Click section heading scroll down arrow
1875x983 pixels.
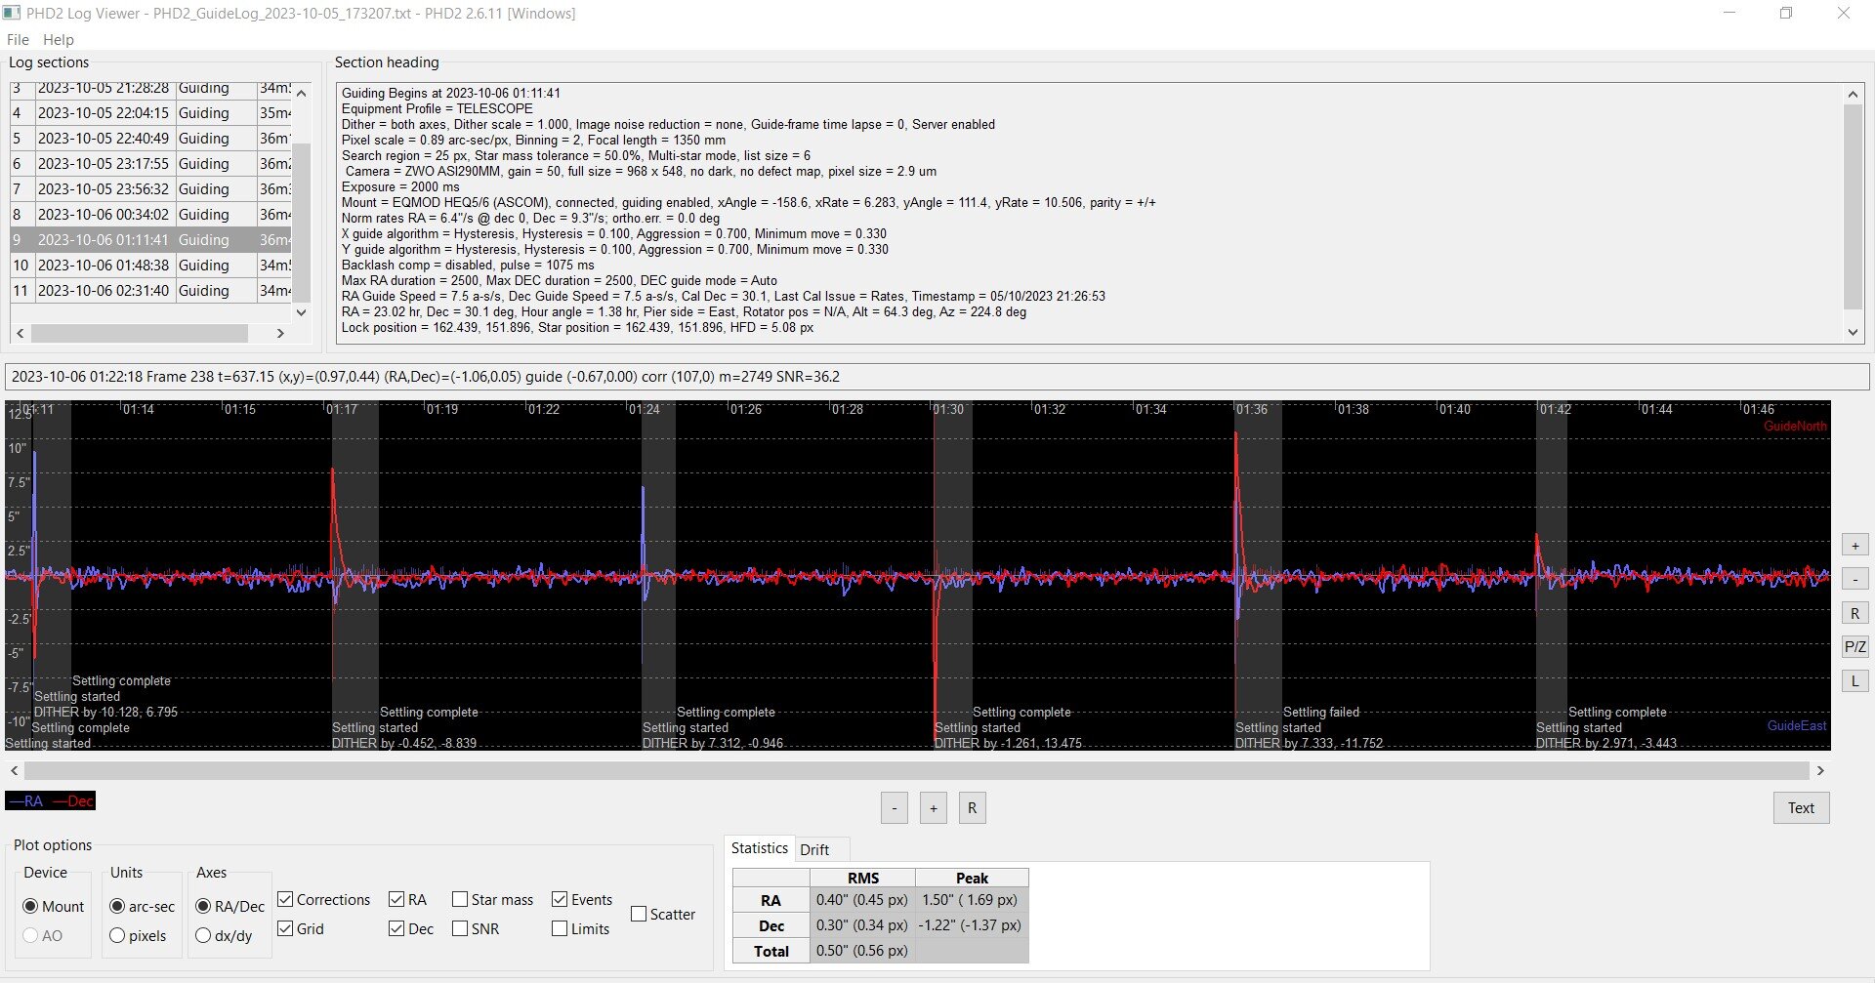tap(1853, 332)
